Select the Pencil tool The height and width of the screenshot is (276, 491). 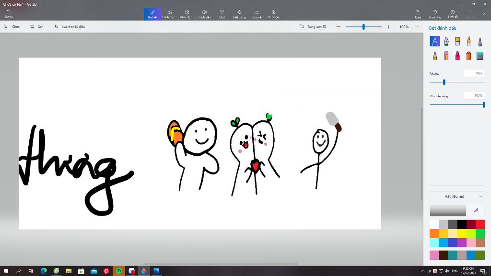[x=434, y=56]
